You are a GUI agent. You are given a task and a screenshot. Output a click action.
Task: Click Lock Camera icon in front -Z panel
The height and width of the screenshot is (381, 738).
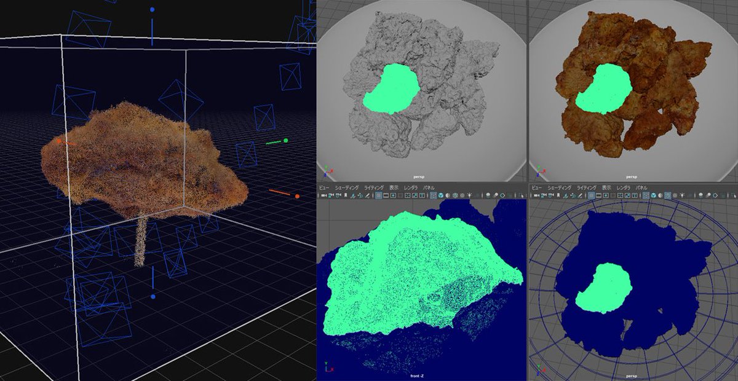[331, 195]
